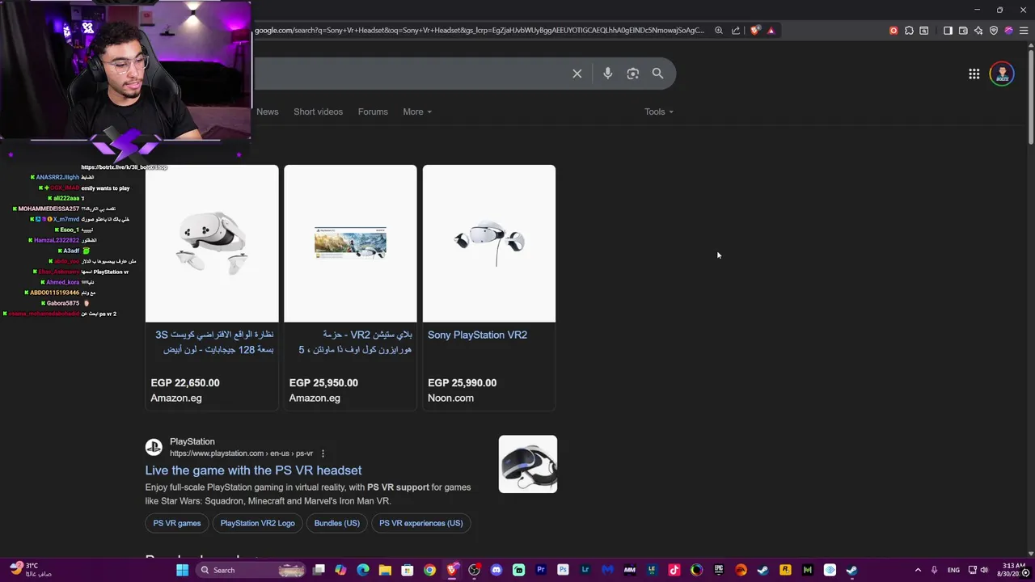Open File Explorer from the taskbar

(385, 570)
